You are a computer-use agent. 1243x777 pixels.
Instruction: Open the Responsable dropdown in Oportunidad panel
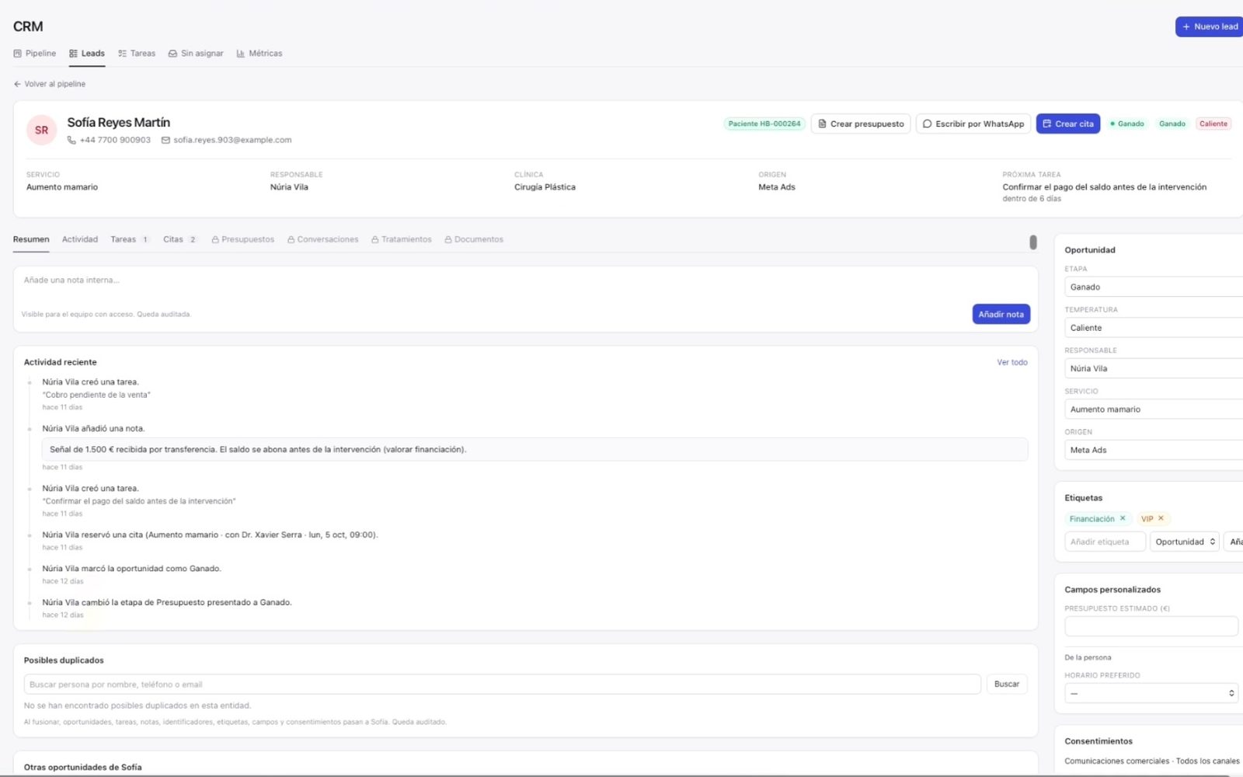point(1154,368)
